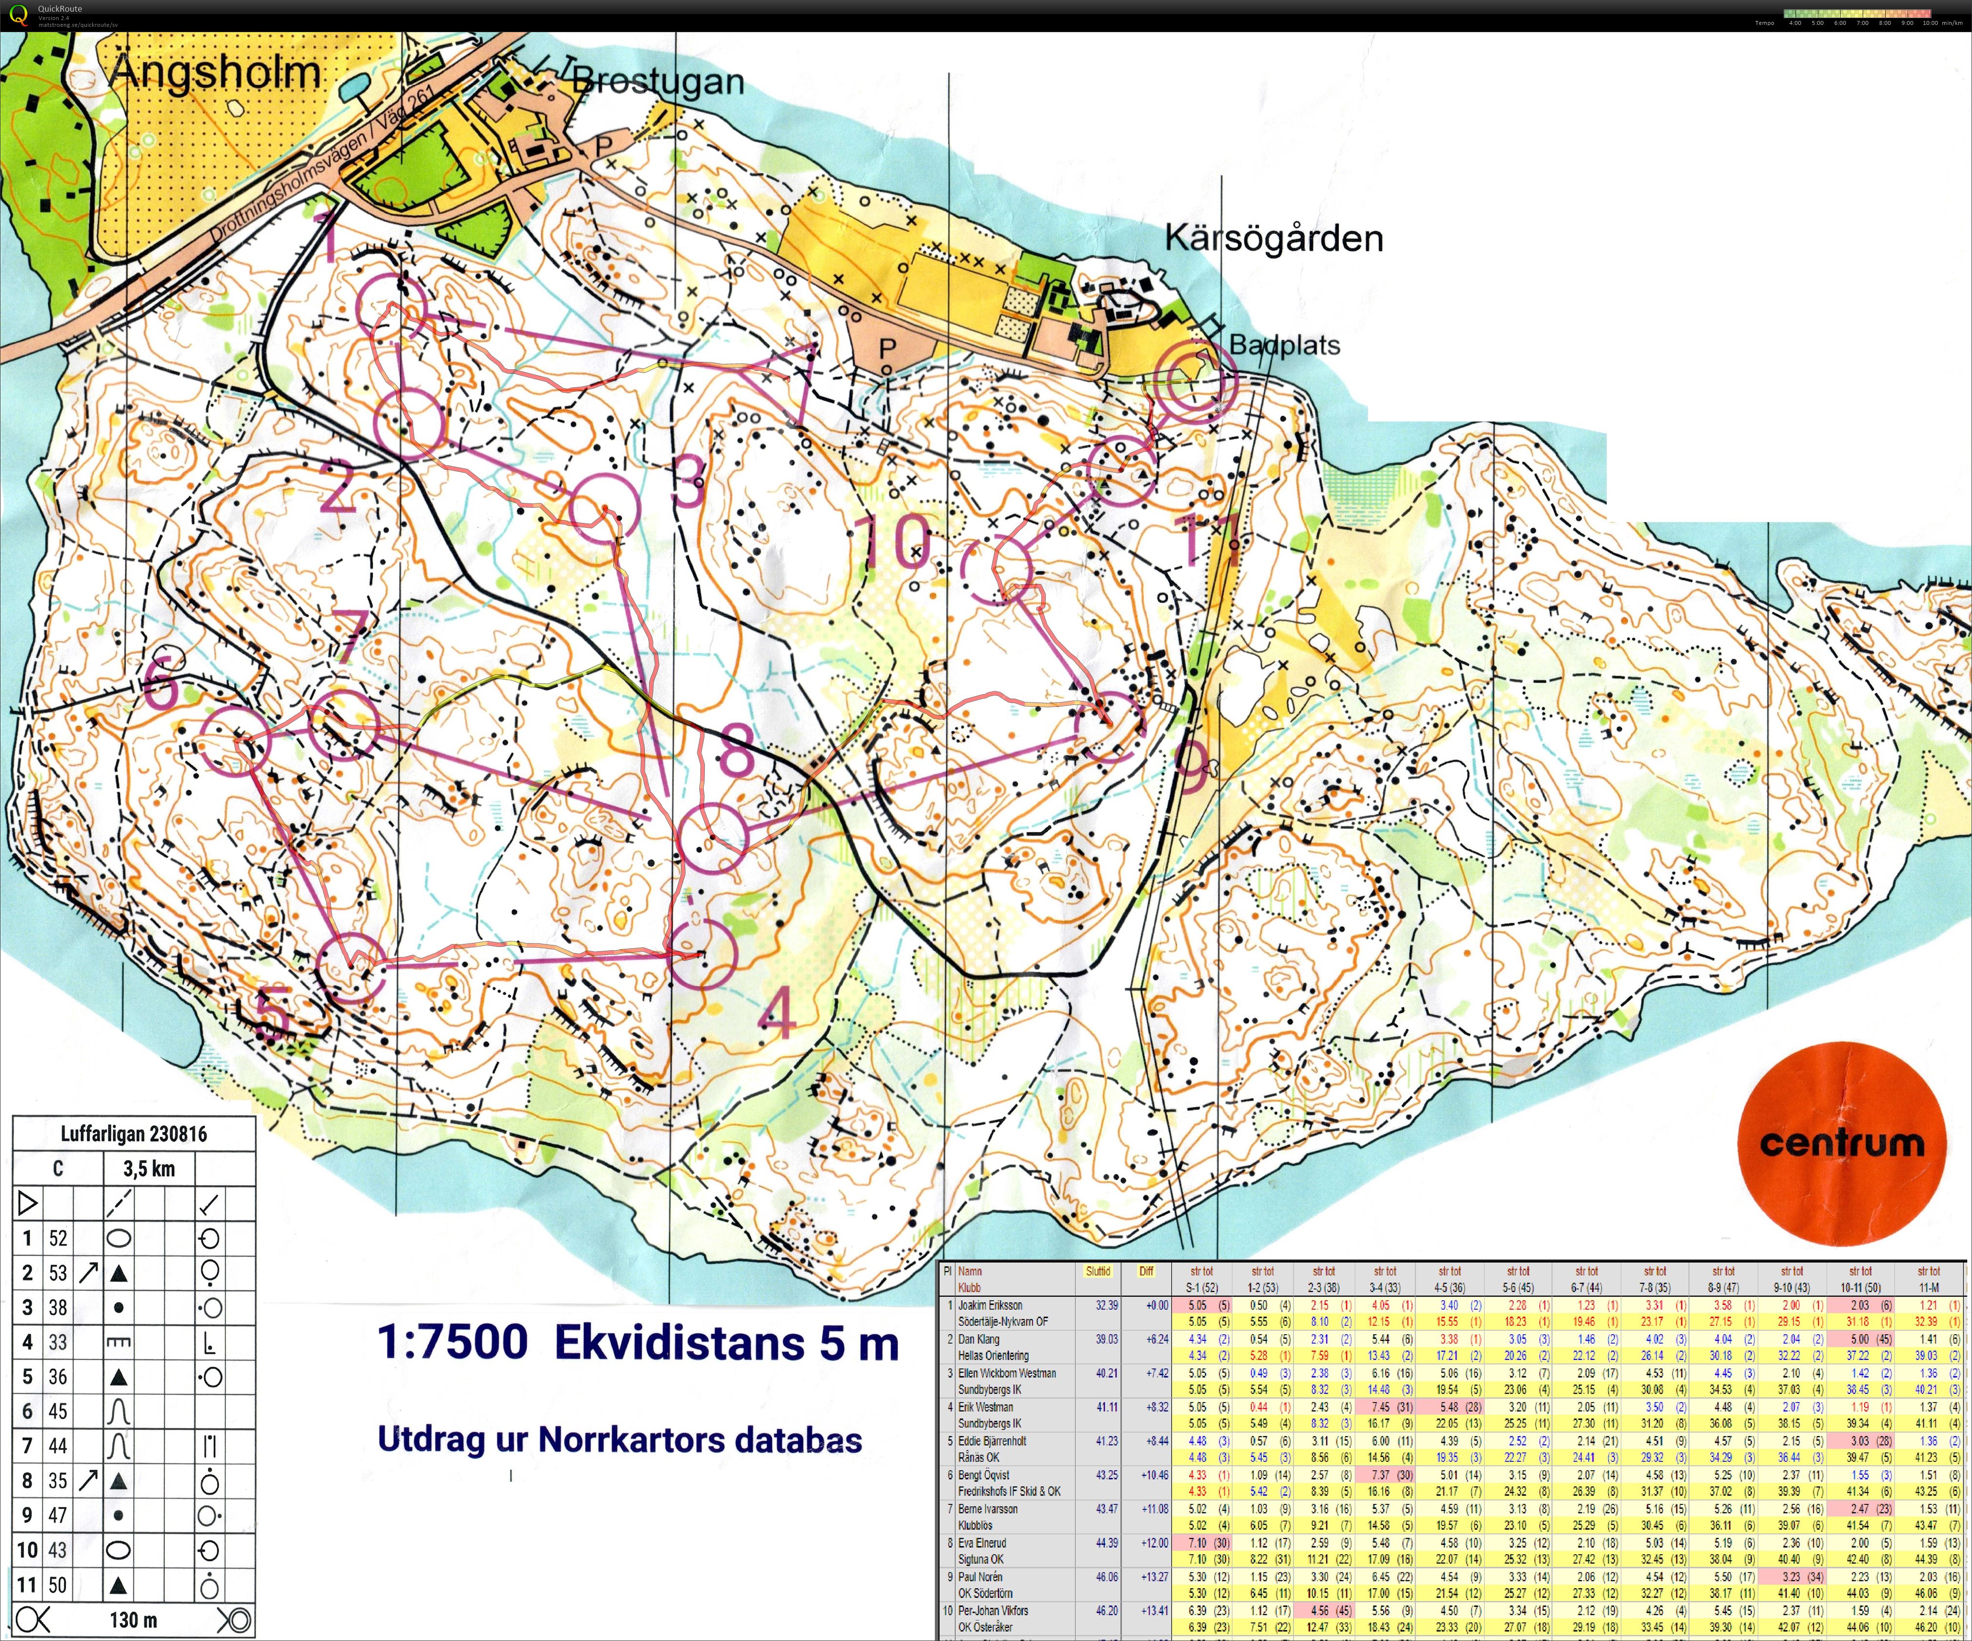Viewport: 1972px width, 1641px height.
Task: Click control row '6 45' in the description sheet
Action: point(133,1411)
